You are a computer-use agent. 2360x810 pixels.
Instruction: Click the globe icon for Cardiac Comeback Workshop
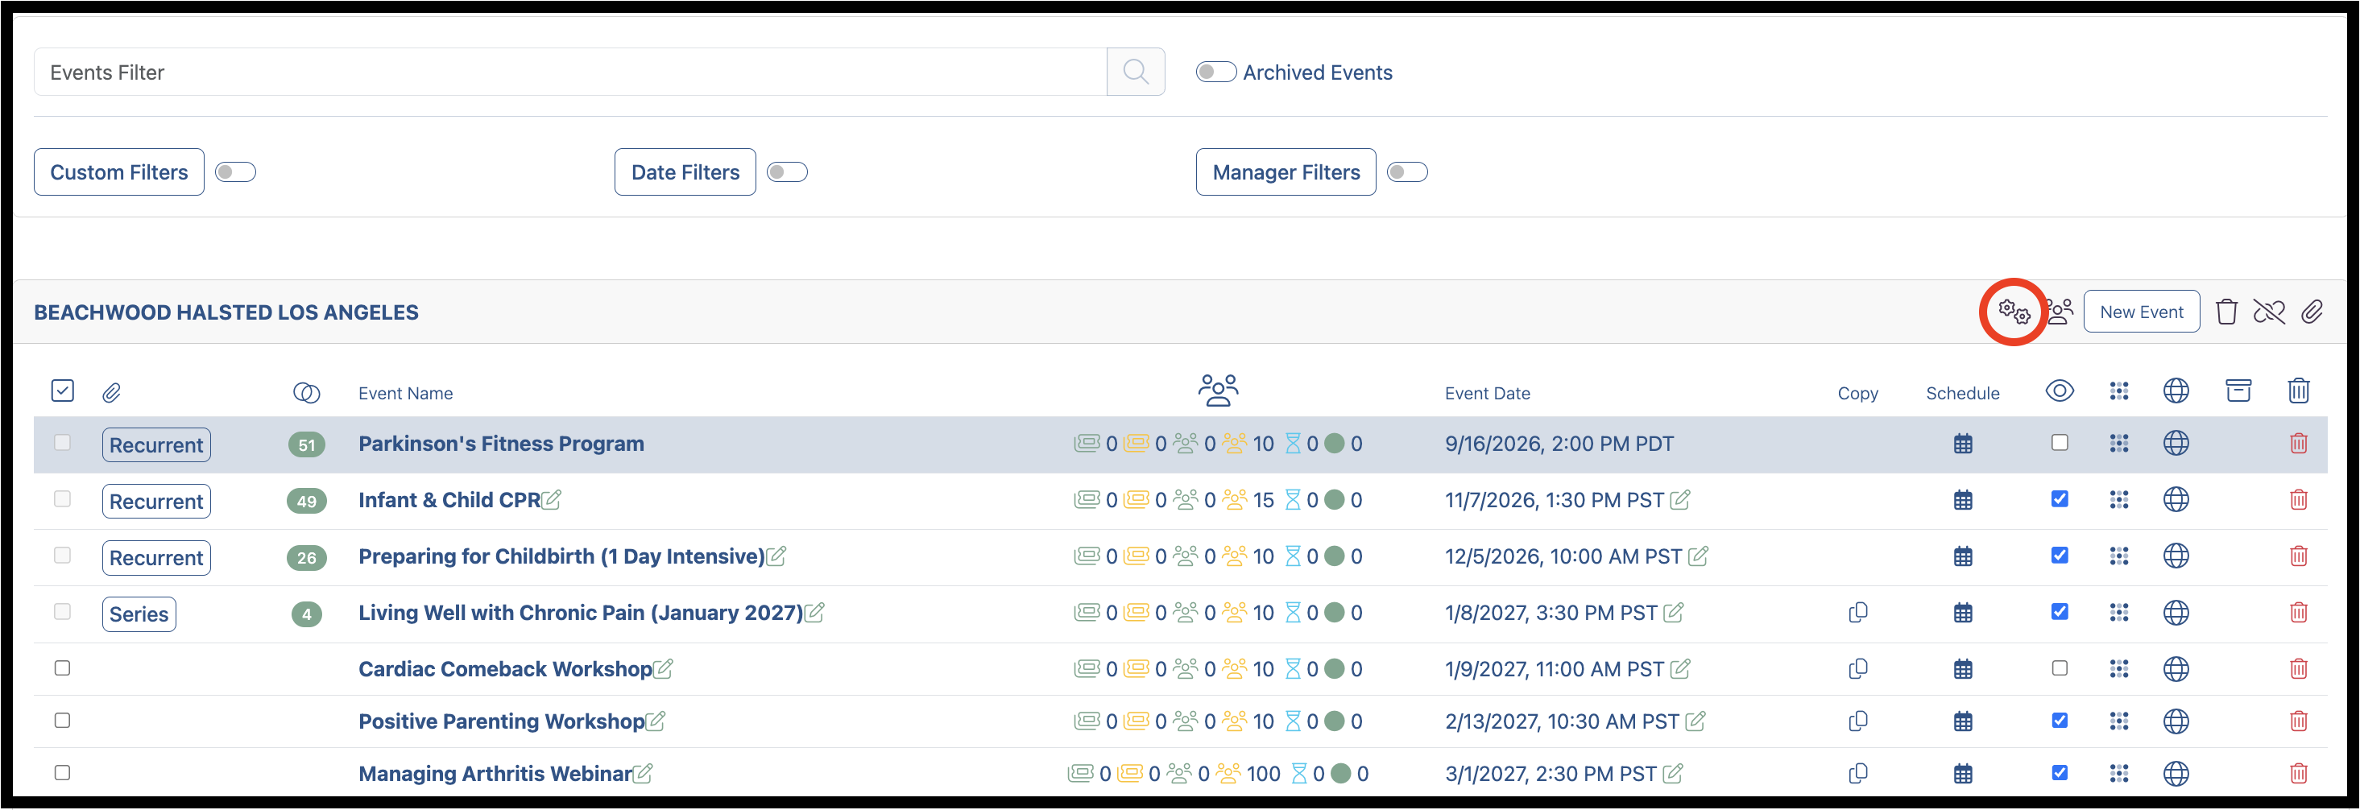2176,669
